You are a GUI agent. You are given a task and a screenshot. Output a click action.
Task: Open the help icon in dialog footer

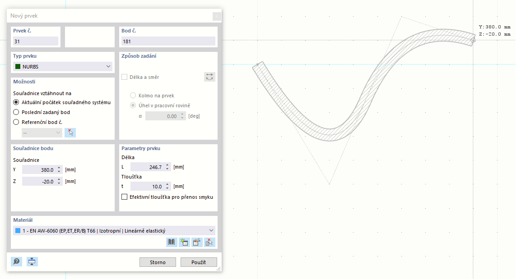(x=16, y=261)
